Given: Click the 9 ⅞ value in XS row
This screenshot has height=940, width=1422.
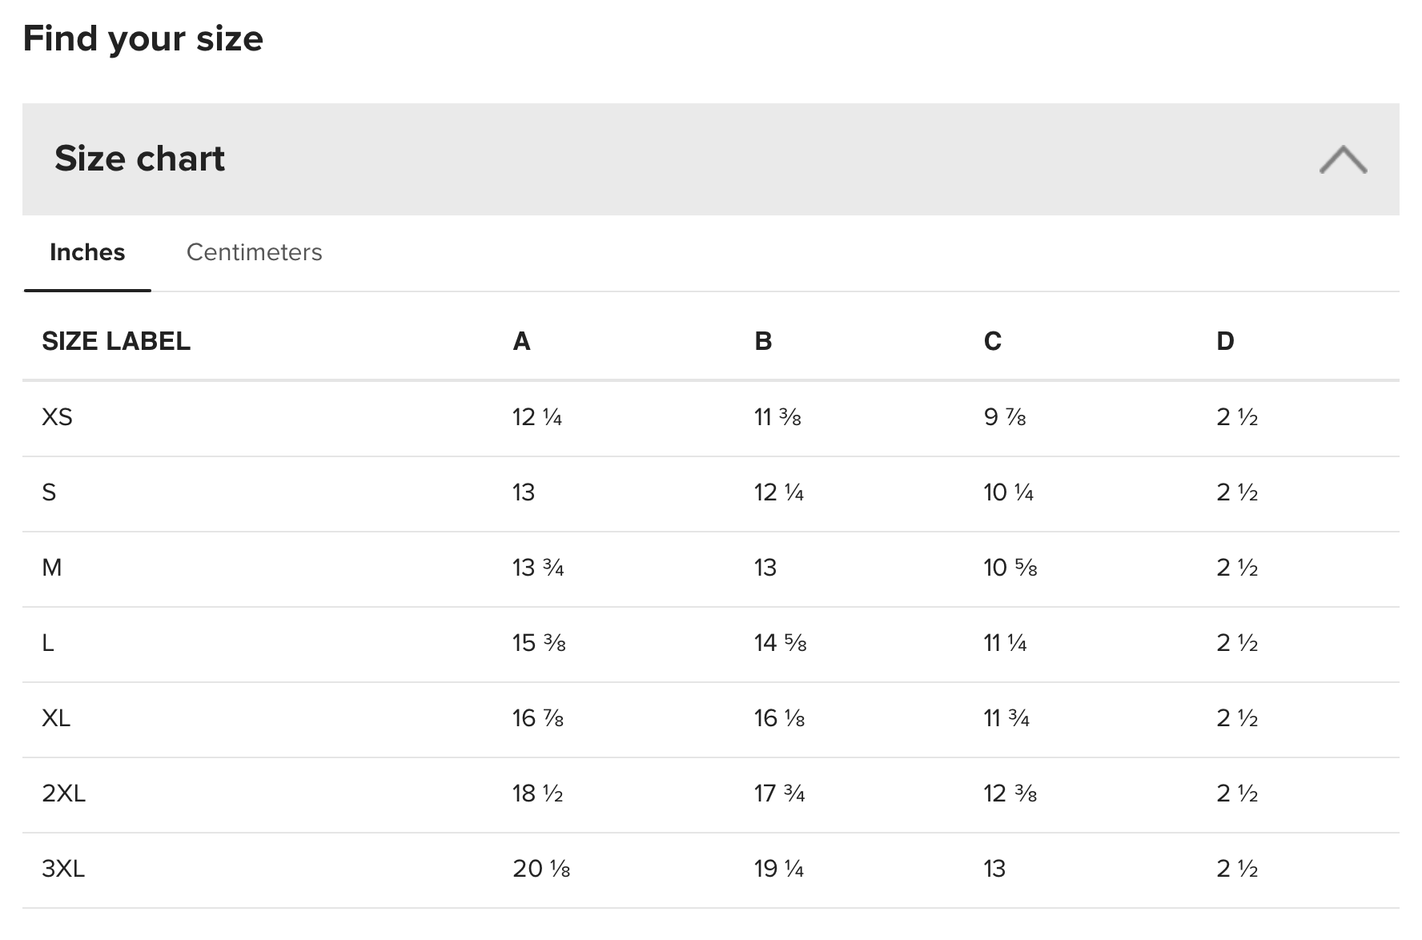Looking at the screenshot, I should 1005,417.
